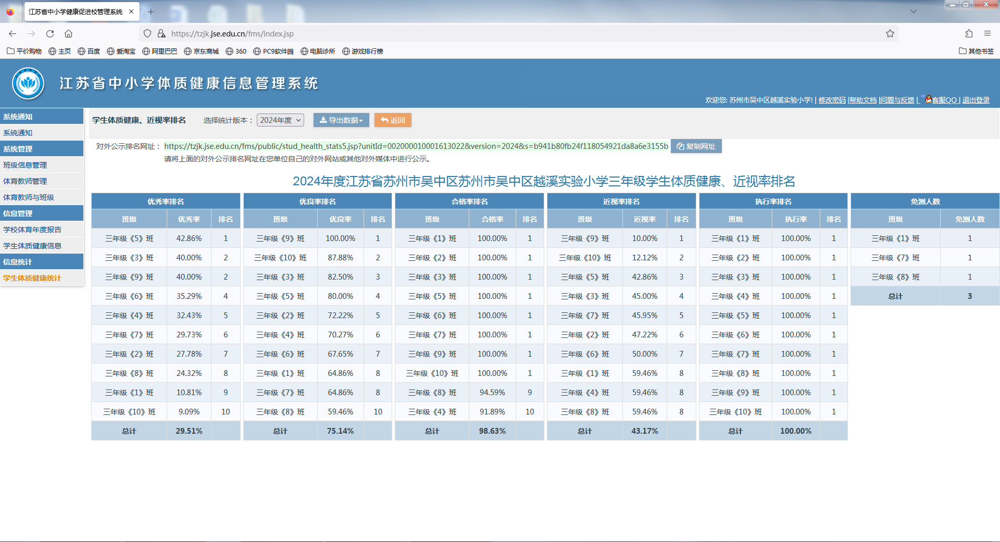The width and height of the screenshot is (1000, 542).
Task: Click 退出登录 to log out
Action: (976, 100)
